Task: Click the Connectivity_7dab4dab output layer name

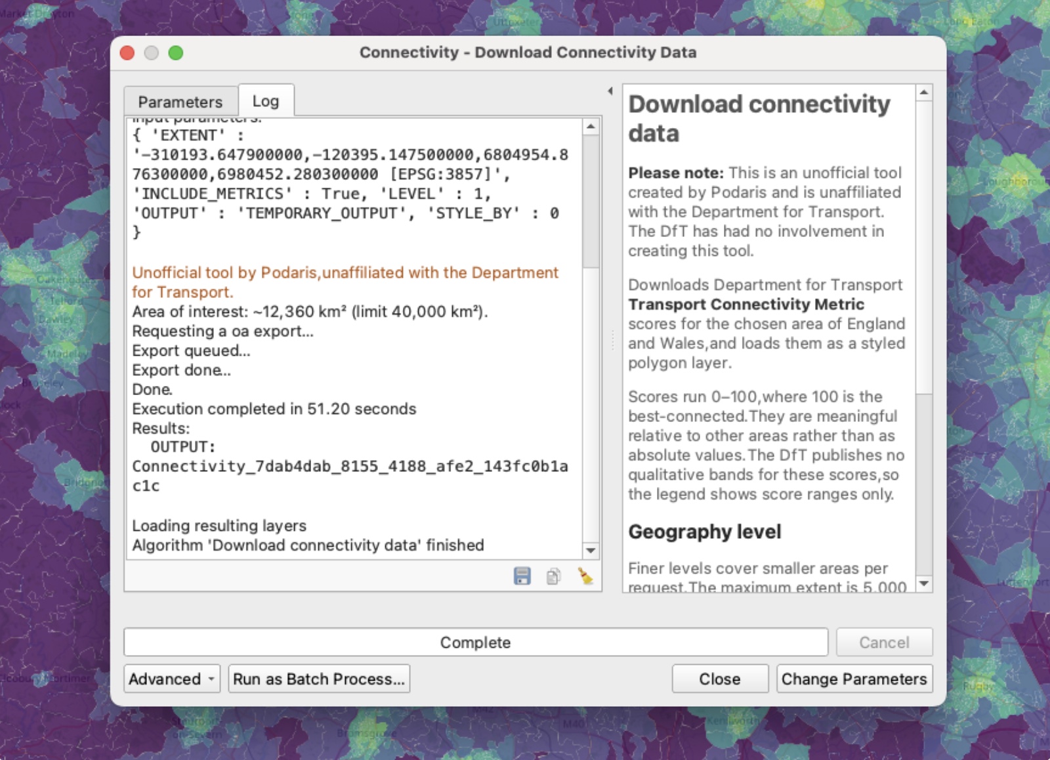Action: point(350,476)
